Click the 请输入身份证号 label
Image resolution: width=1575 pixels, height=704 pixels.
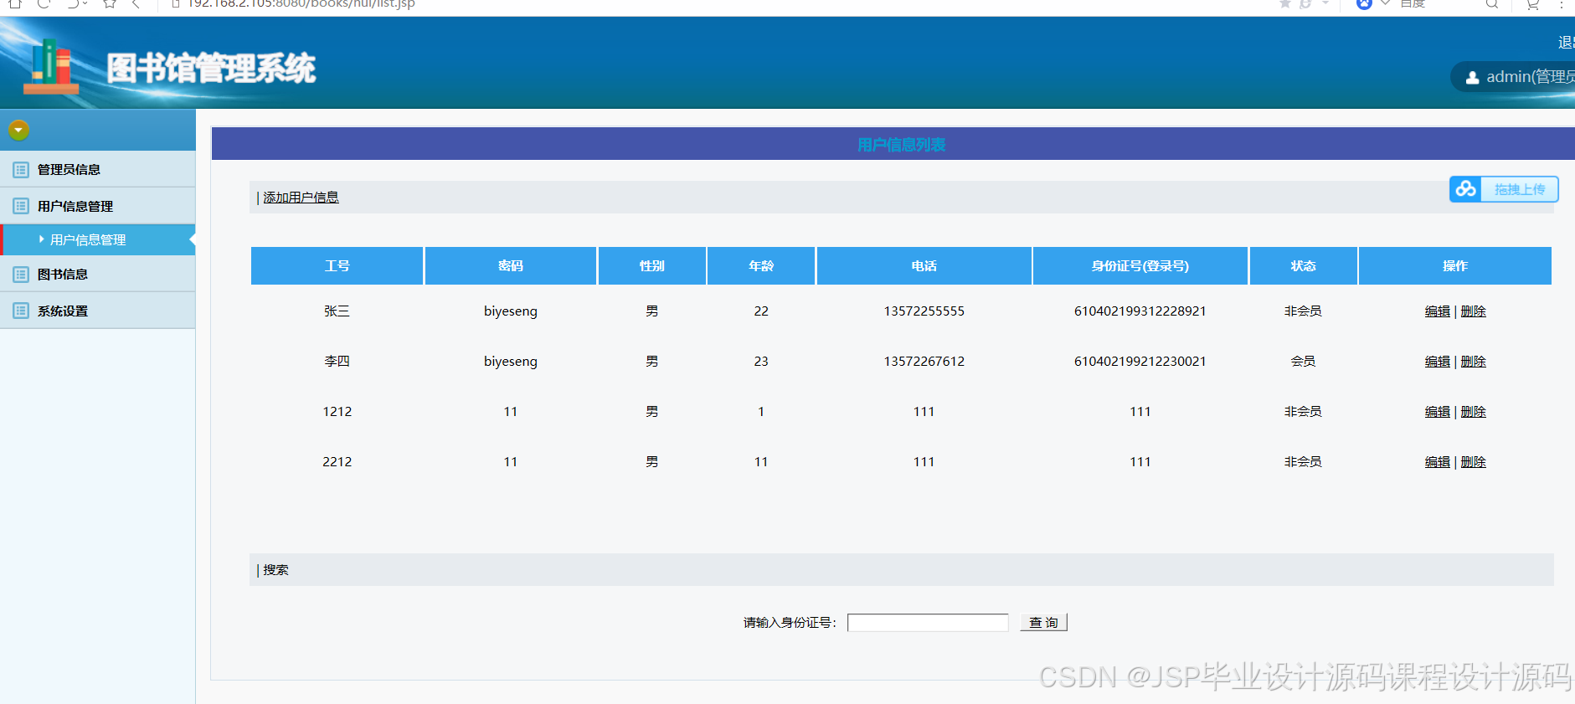[x=790, y=623]
